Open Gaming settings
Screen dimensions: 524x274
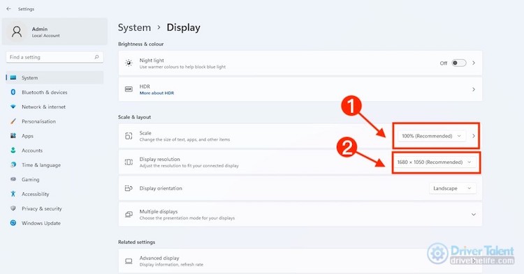(x=54, y=179)
